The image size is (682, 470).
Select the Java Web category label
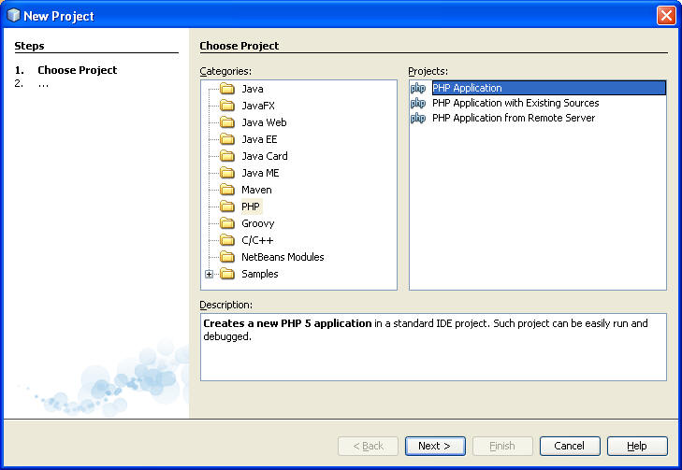coord(264,122)
